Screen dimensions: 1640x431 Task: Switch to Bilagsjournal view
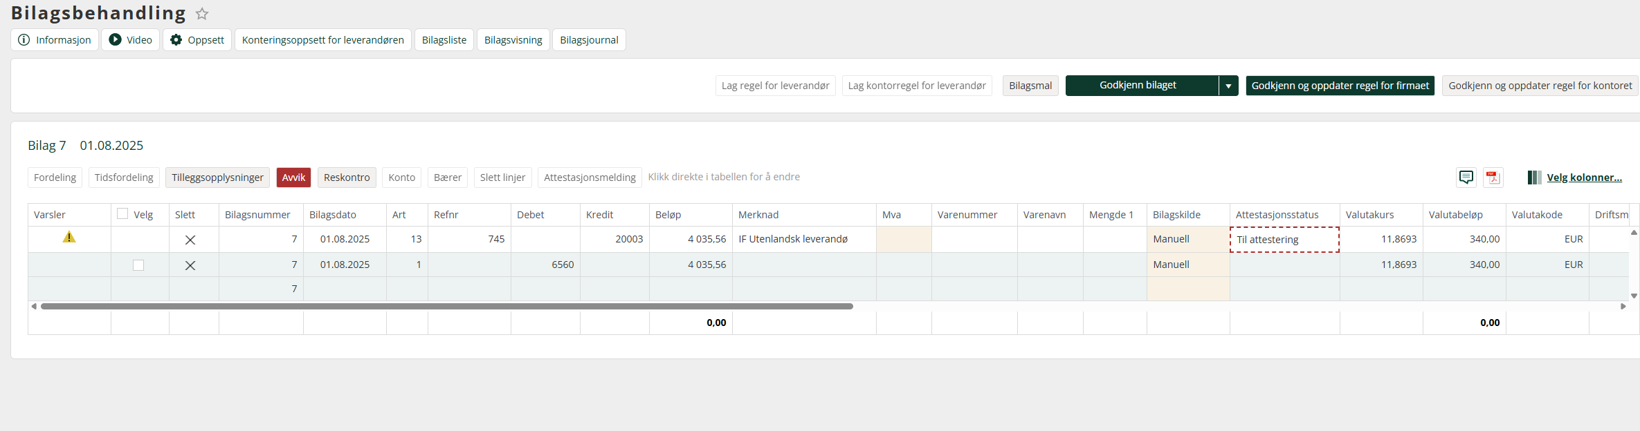(589, 40)
